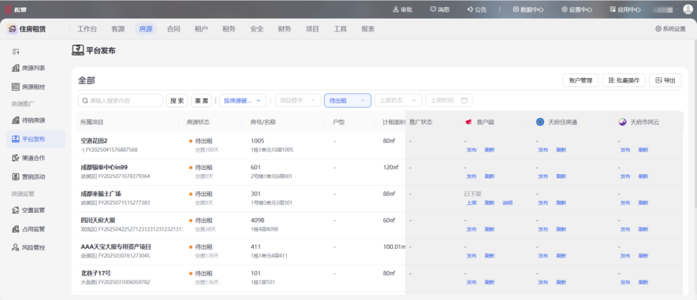Open the 设置中心 settings center
This screenshot has width=697, height=300.
576,9
